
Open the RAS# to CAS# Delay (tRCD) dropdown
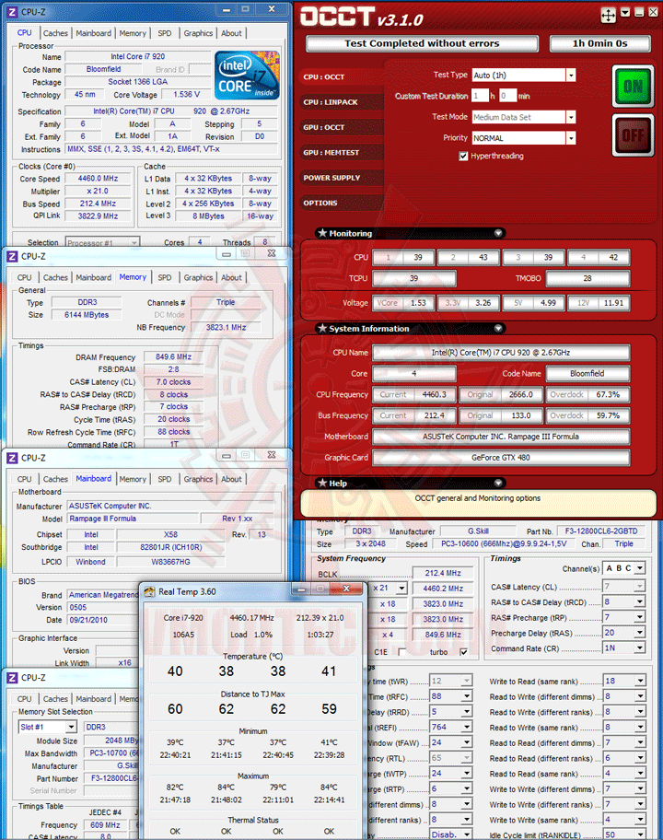tap(640, 602)
